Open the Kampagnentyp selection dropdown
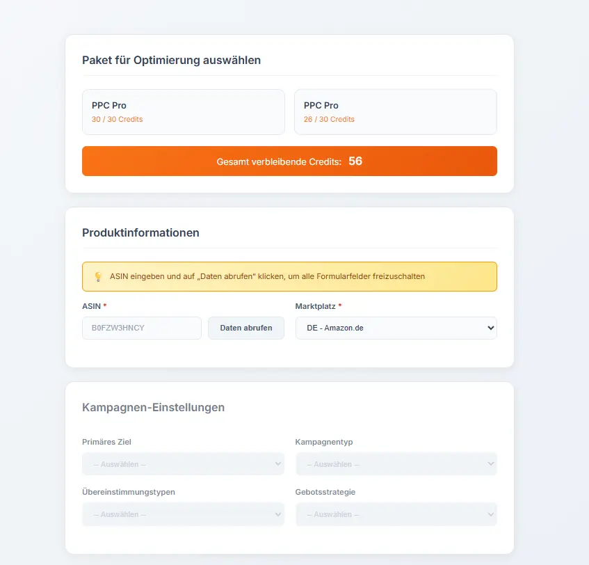The image size is (589, 565). click(396, 464)
